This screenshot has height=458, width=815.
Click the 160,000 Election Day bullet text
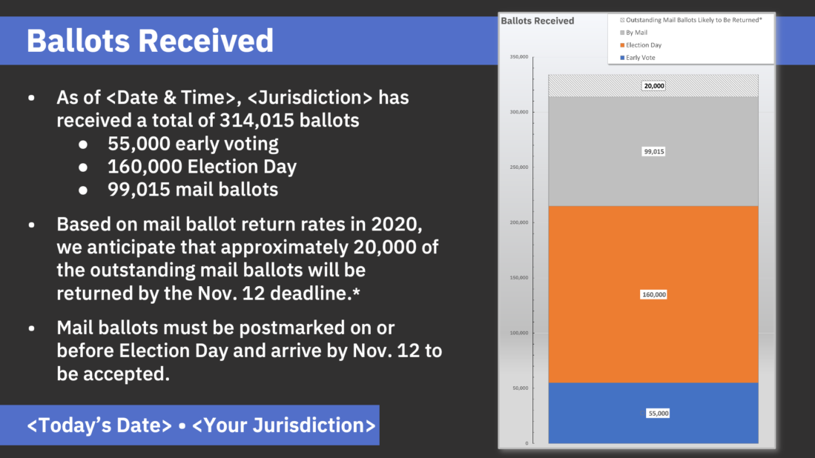coord(202,166)
